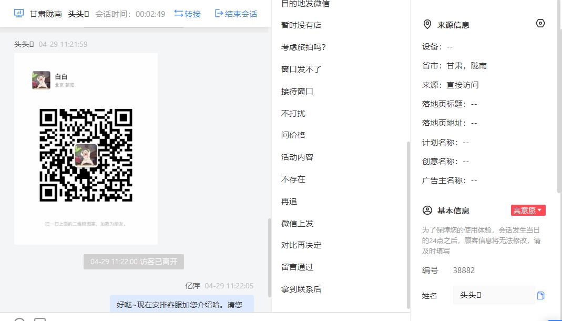Click the 落地页标题 row
Screen dimensions: 562x321
pos(449,104)
